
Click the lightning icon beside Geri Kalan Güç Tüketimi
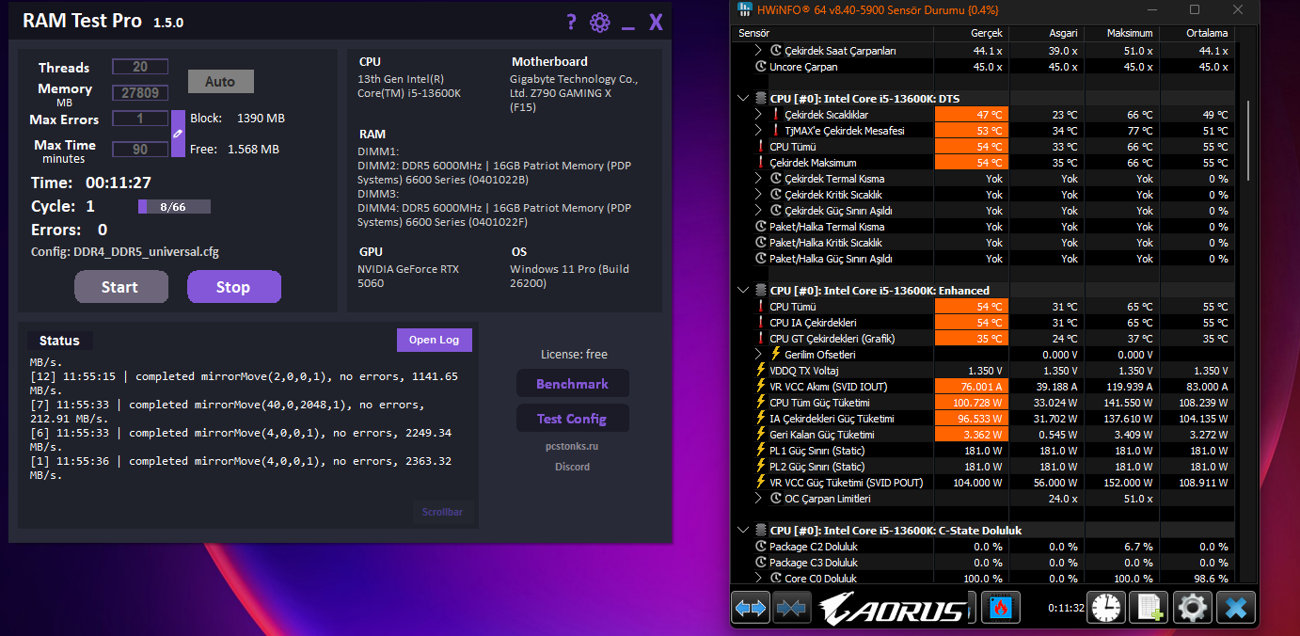pyautogui.click(x=761, y=435)
